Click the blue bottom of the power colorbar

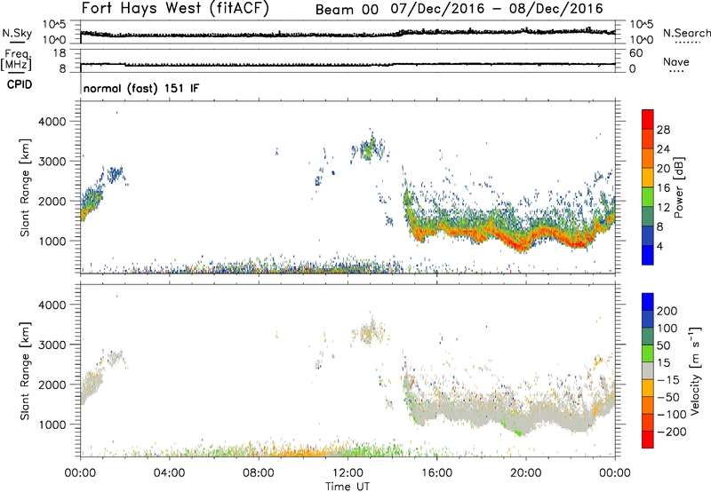click(x=648, y=255)
